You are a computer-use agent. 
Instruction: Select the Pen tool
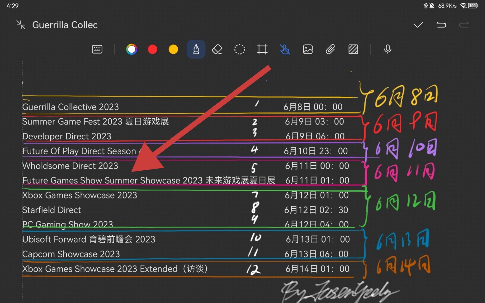[x=196, y=49]
